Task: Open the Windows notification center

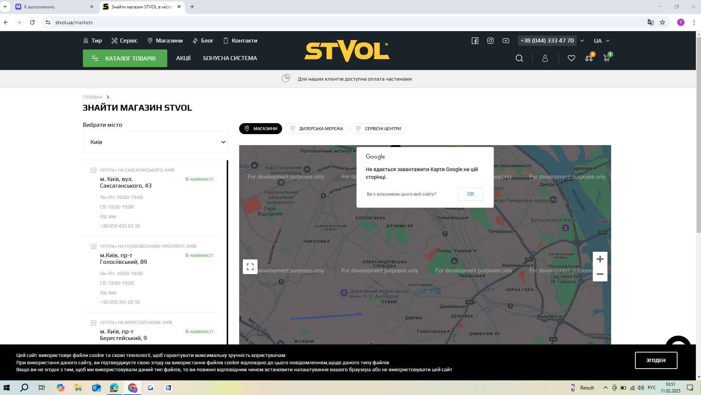Action: 690,388
